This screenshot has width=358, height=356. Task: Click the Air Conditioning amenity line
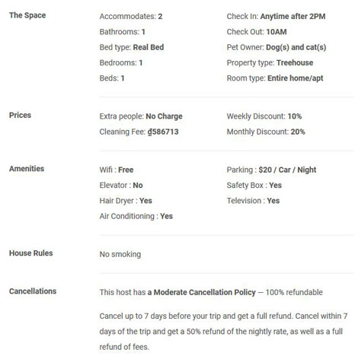coord(136,216)
